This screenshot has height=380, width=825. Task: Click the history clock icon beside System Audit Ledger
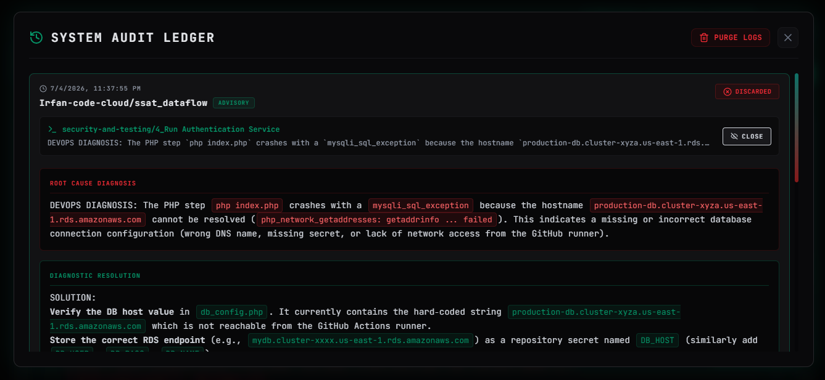36,38
